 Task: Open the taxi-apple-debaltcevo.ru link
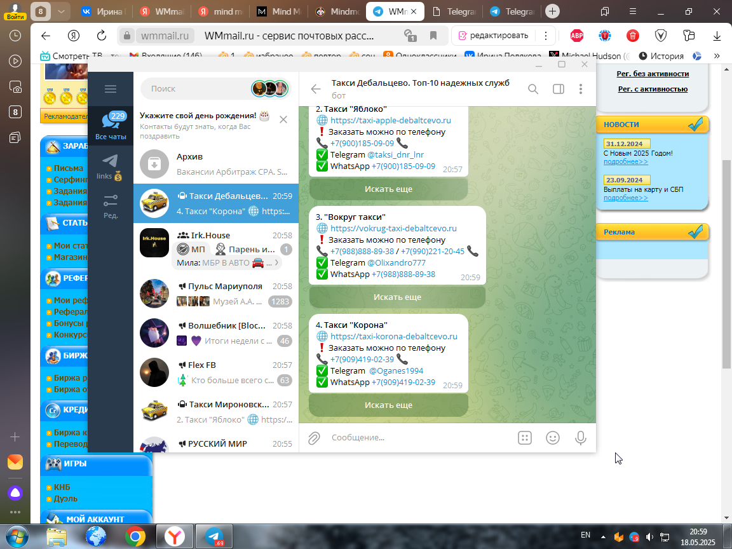(x=391, y=121)
